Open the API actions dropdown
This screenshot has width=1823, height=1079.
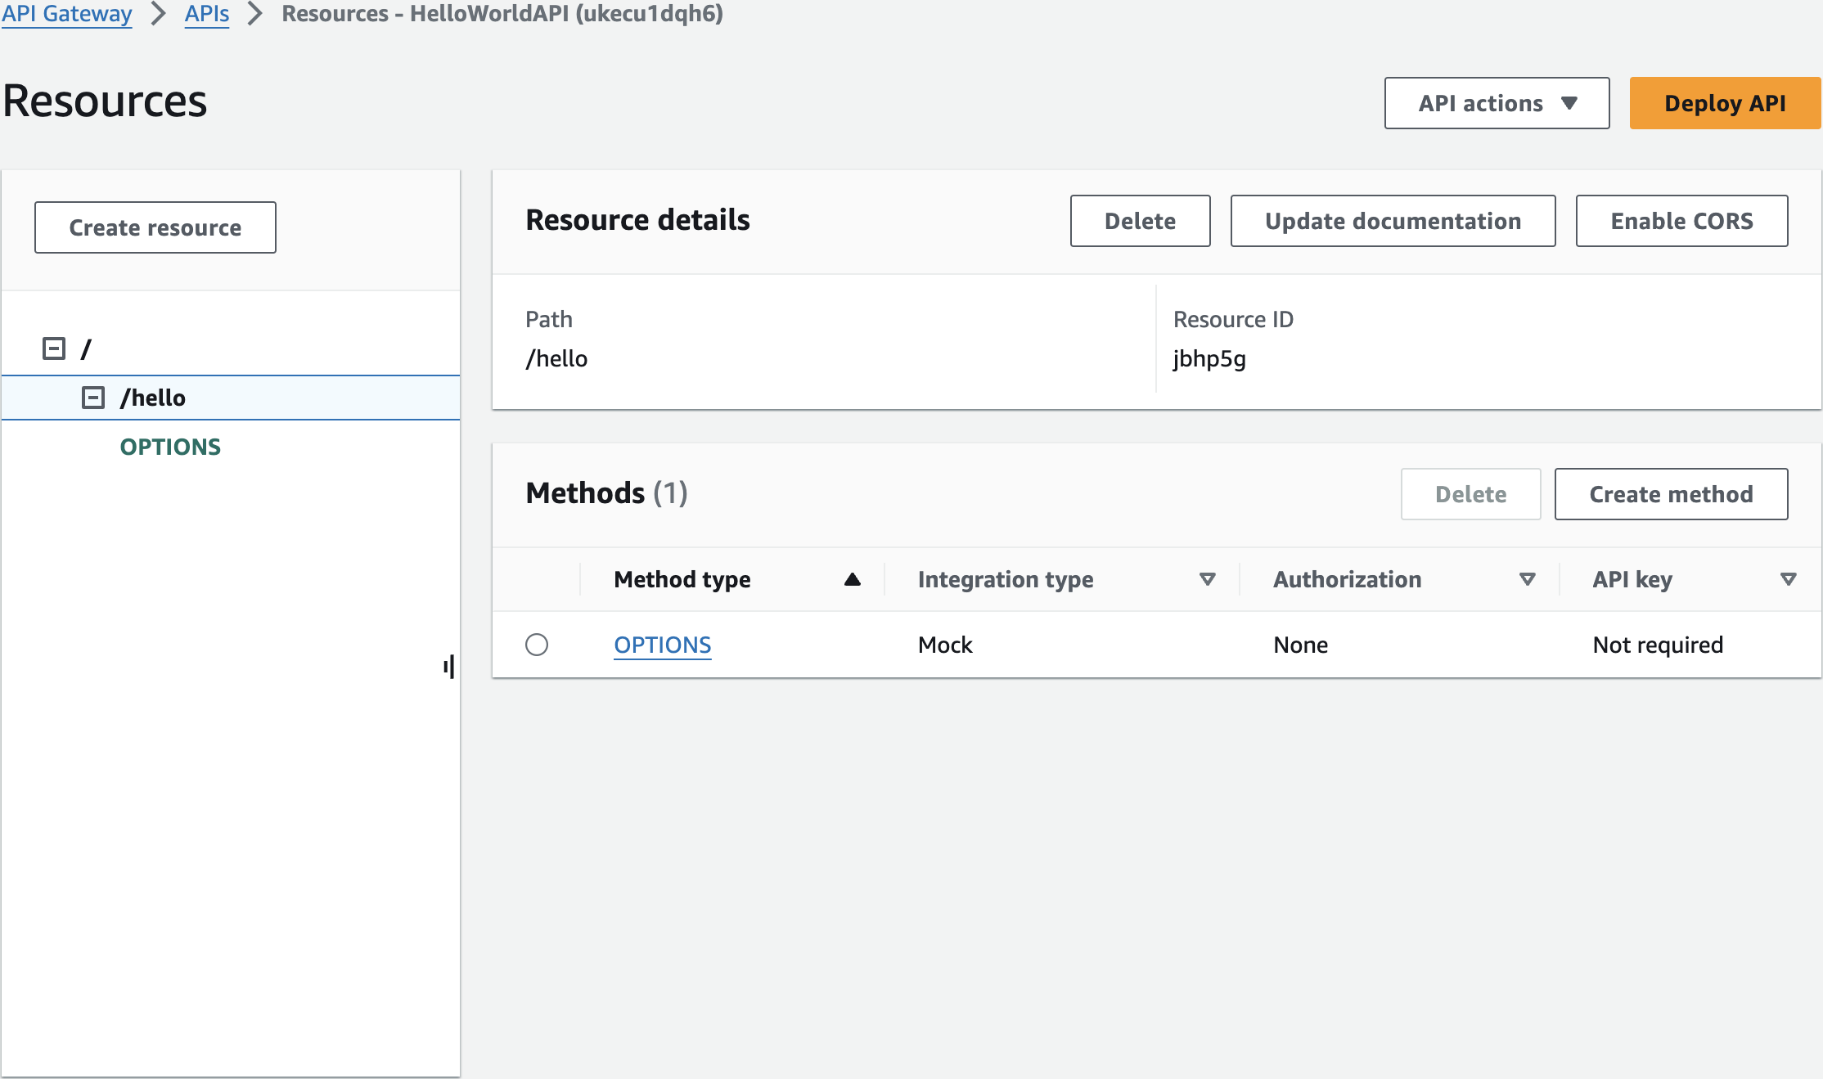(x=1497, y=103)
